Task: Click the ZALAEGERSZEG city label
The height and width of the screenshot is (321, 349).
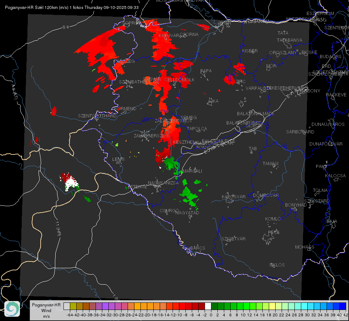Action: (151, 136)
